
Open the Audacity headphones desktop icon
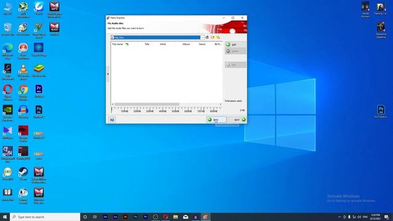coord(23,112)
